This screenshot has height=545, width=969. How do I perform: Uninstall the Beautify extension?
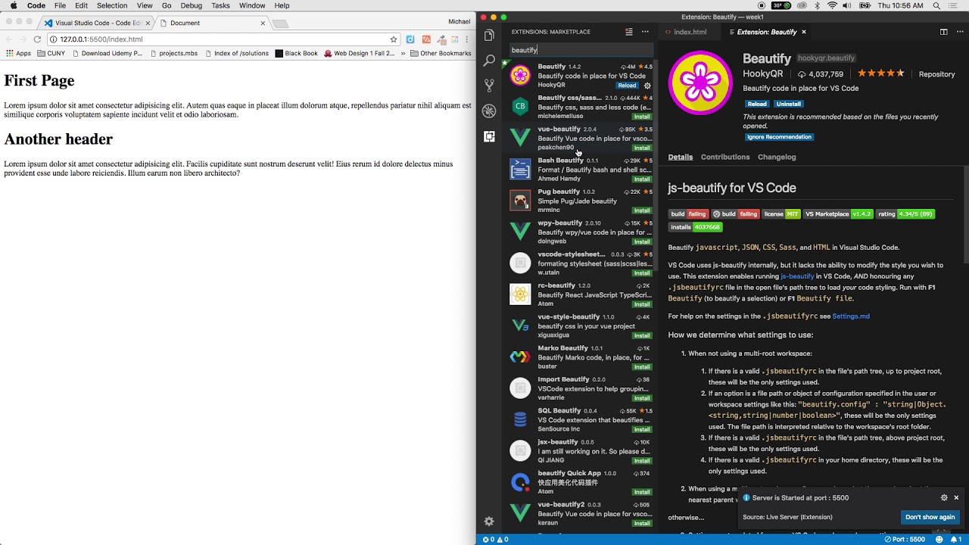click(788, 104)
